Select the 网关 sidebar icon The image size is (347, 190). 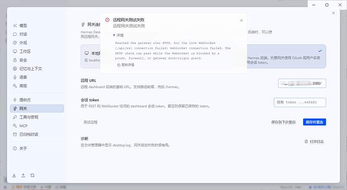click(15, 108)
